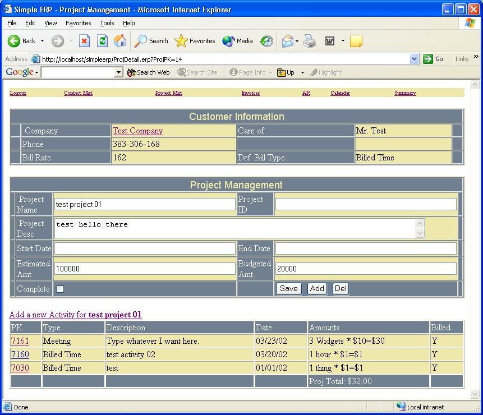Click the Project Name input field
The image size is (483, 415).
point(145,205)
